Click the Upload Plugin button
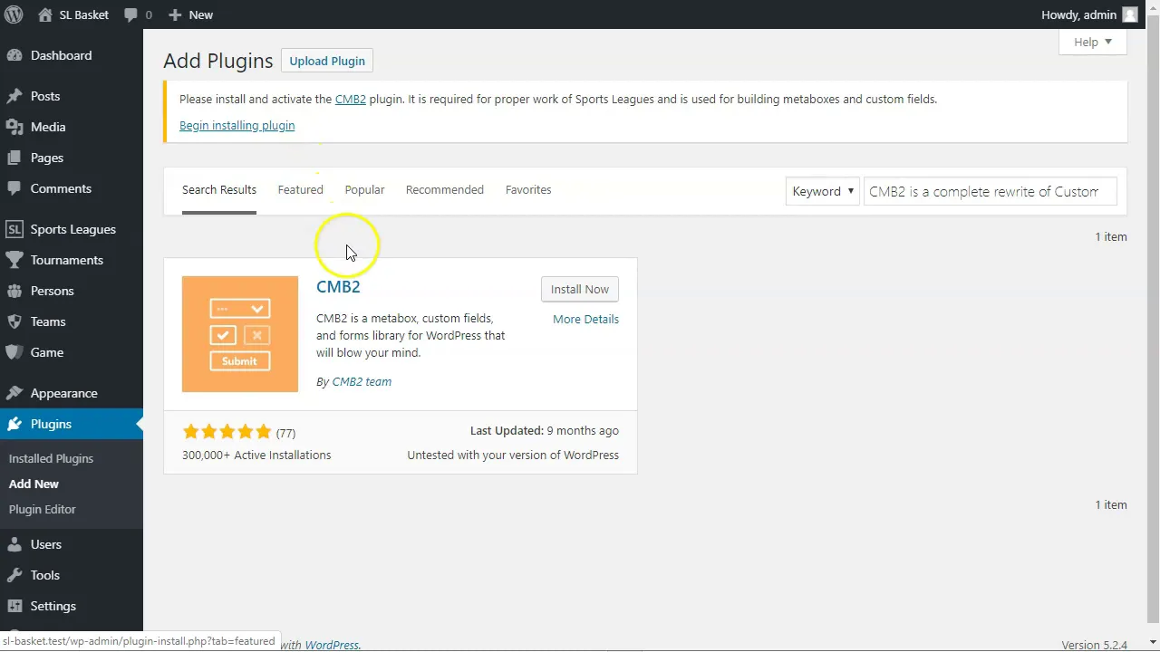 click(x=327, y=61)
